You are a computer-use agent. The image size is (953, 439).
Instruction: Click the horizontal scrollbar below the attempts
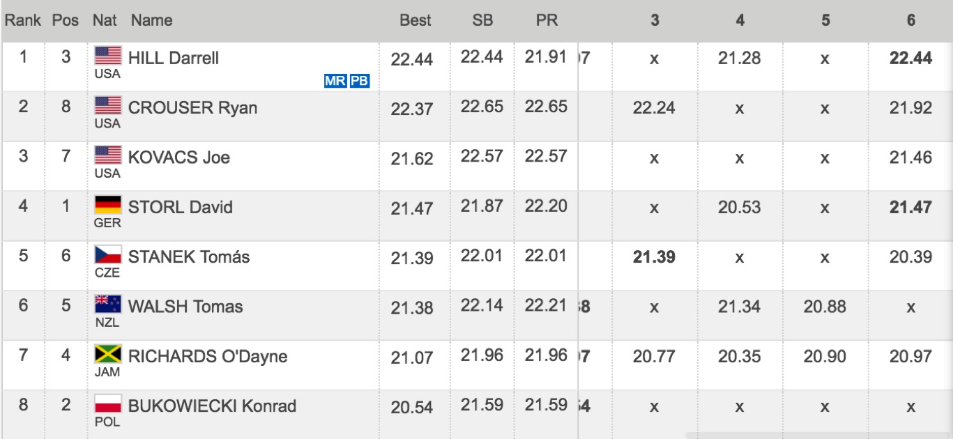(x=818, y=435)
